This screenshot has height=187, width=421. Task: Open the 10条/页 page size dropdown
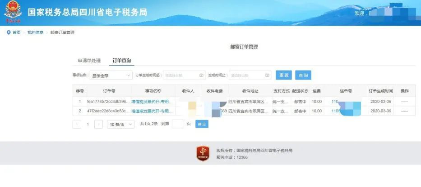coord(120,124)
